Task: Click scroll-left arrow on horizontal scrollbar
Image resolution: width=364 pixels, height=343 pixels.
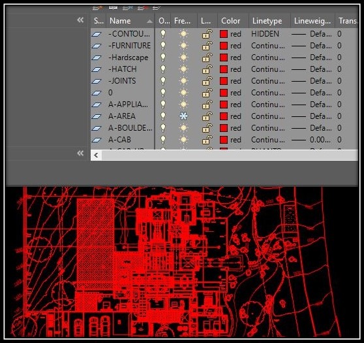Action: point(96,155)
